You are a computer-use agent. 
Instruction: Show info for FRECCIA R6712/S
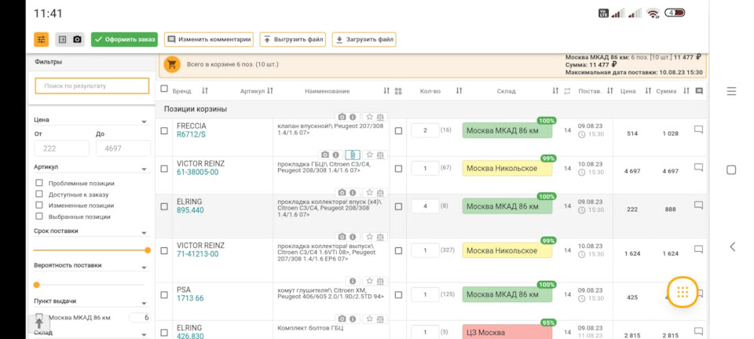click(353, 117)
